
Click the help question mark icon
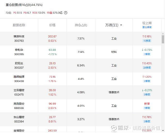pos(66,13)
